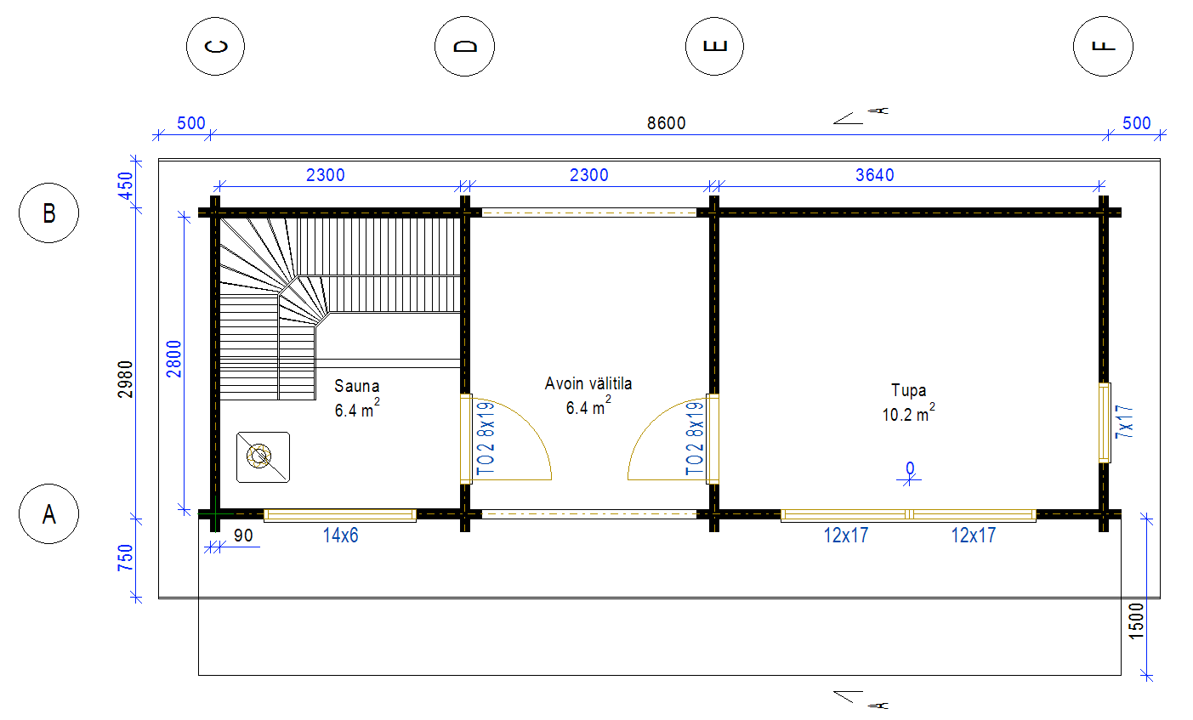Click the 14x6 sauna window label
This screenshot has height=720, width=1193.
click(340, 536)
